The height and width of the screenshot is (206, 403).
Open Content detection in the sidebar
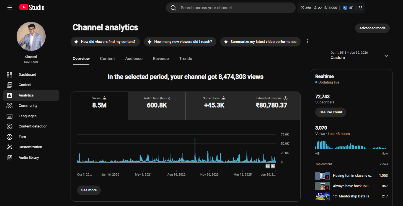click(31, 126)
